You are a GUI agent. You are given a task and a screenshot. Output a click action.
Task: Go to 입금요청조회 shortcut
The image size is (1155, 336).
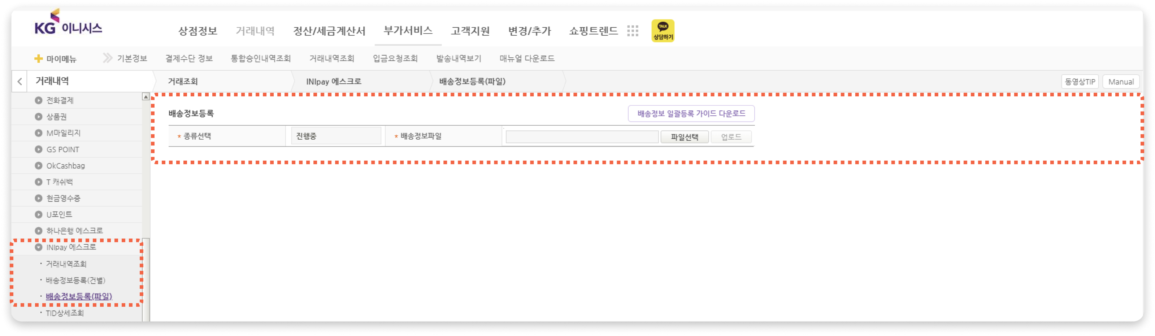[395, 58]
